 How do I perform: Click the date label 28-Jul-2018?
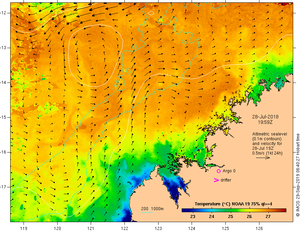pos(265,117)
